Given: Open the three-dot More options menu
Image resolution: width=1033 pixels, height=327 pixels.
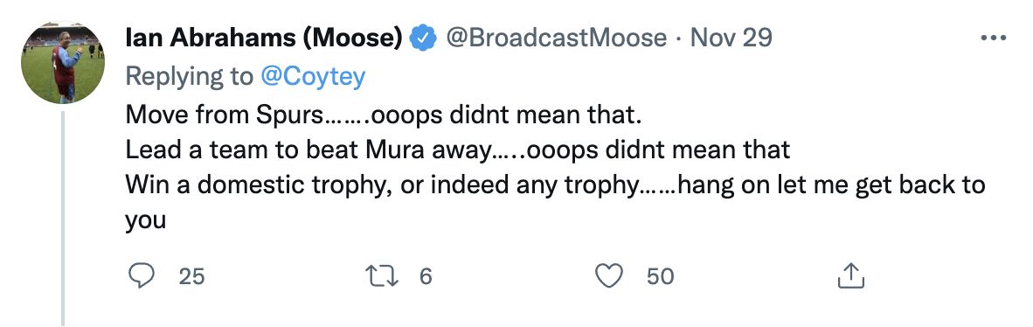Looking at the screenshot, I should (x=994, y=38).
